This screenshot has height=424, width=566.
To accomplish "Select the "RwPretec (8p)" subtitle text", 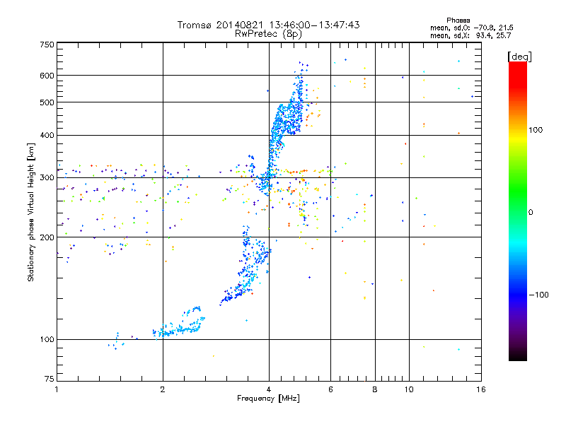I will click(269, 34).
